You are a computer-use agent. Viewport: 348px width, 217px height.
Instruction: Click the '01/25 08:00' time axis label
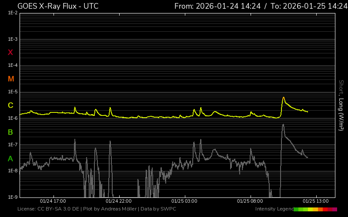click(250, 201)
